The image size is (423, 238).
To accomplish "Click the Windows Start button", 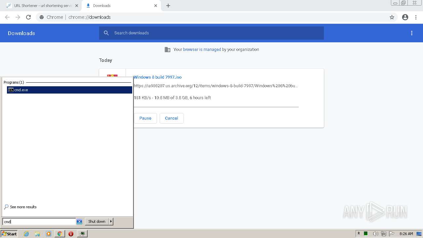I will click(x=9, y=234).
